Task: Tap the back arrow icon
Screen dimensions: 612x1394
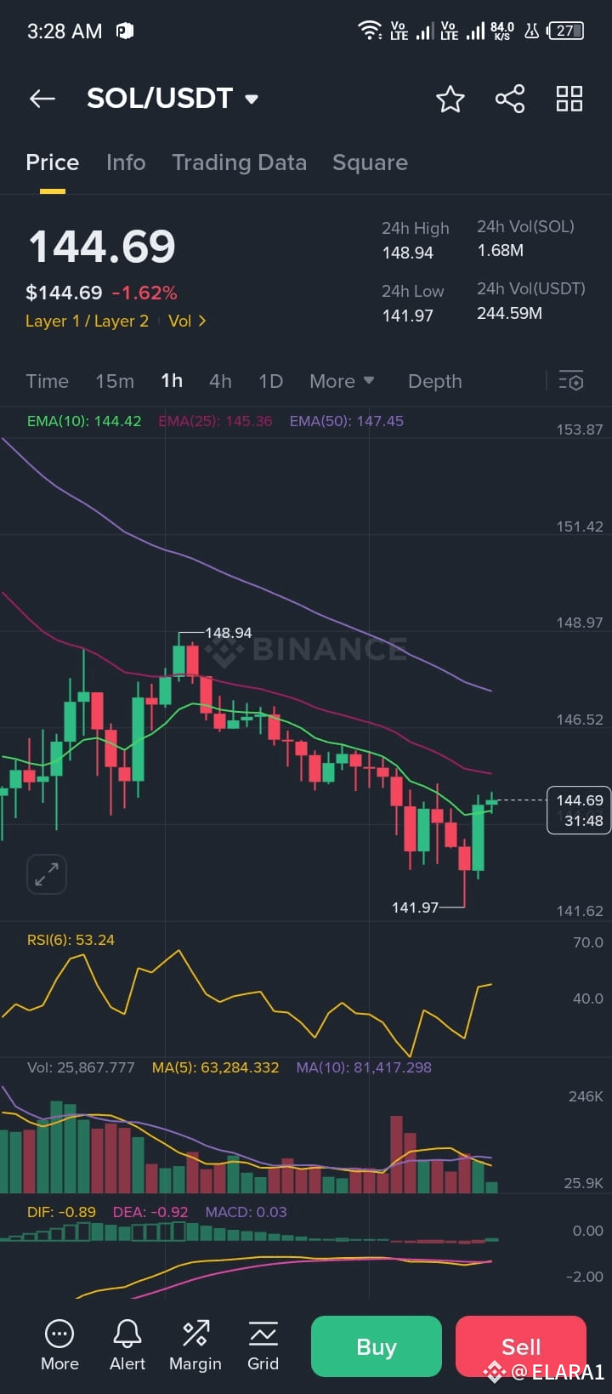Action: (42, 99)
